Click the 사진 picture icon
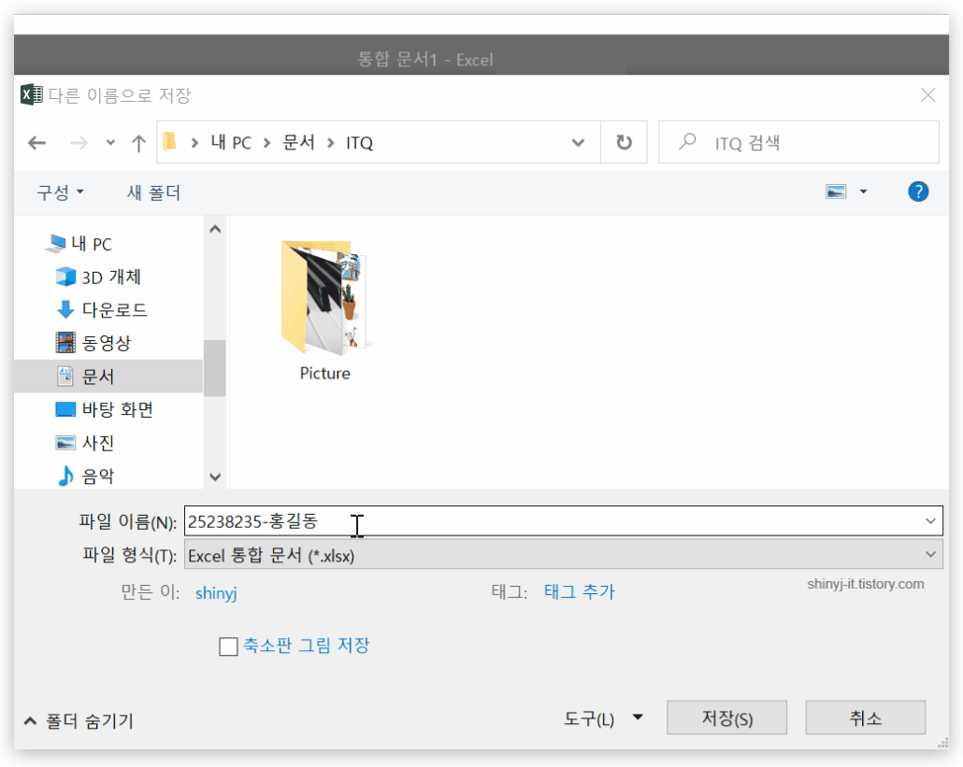 (65, 443)
